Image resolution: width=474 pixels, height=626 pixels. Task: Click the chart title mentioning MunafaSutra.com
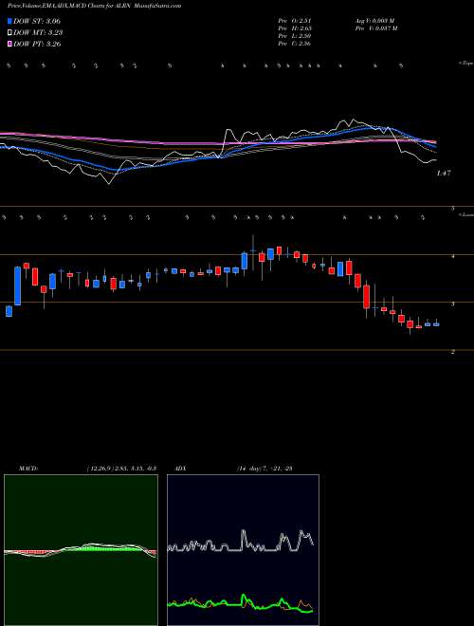click(x=94, y=6)
